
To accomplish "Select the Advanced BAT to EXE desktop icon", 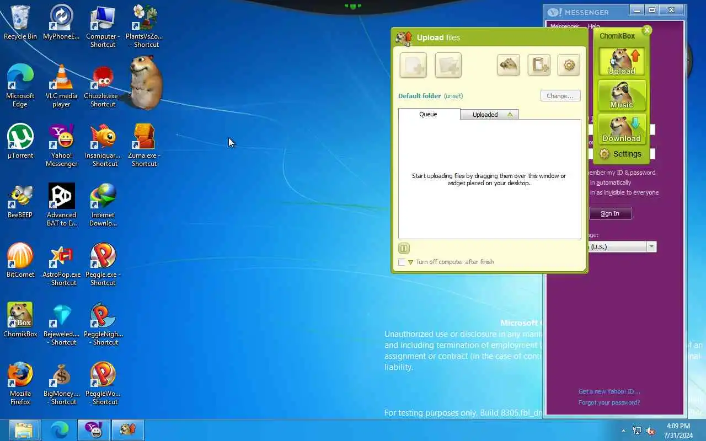I will coord(61,205).
